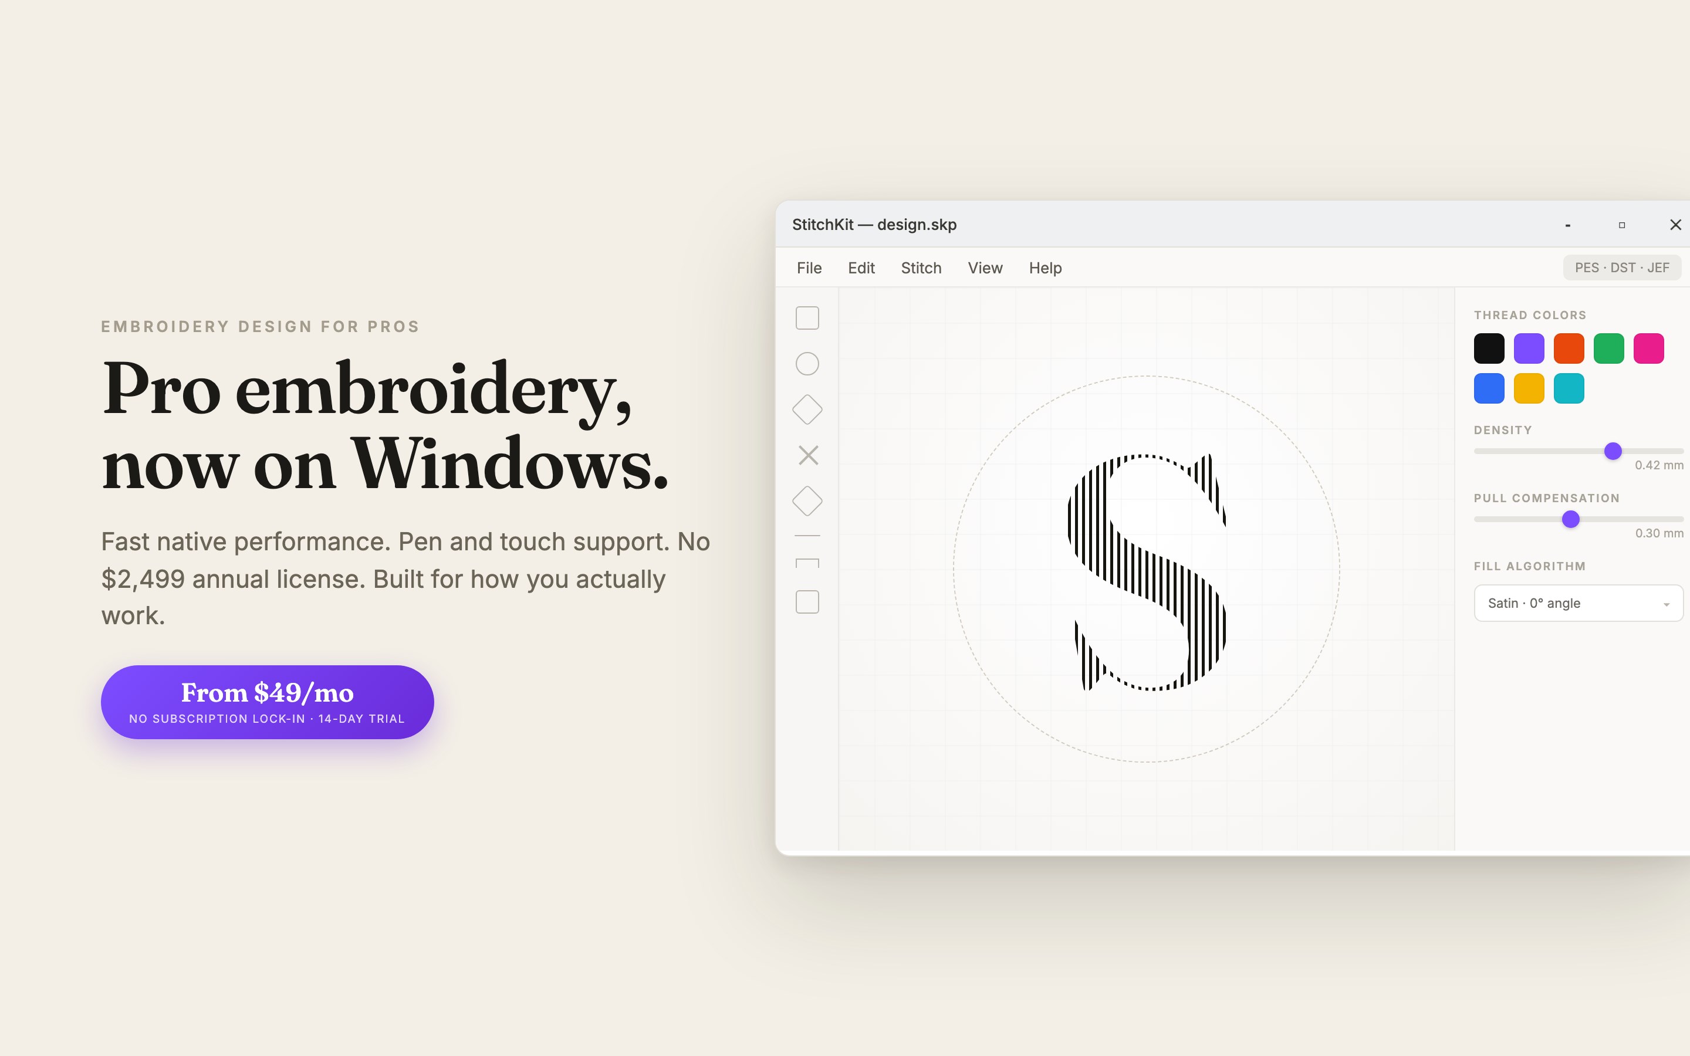Click the embroidered S design on canvas

(x=1147, y=572)
